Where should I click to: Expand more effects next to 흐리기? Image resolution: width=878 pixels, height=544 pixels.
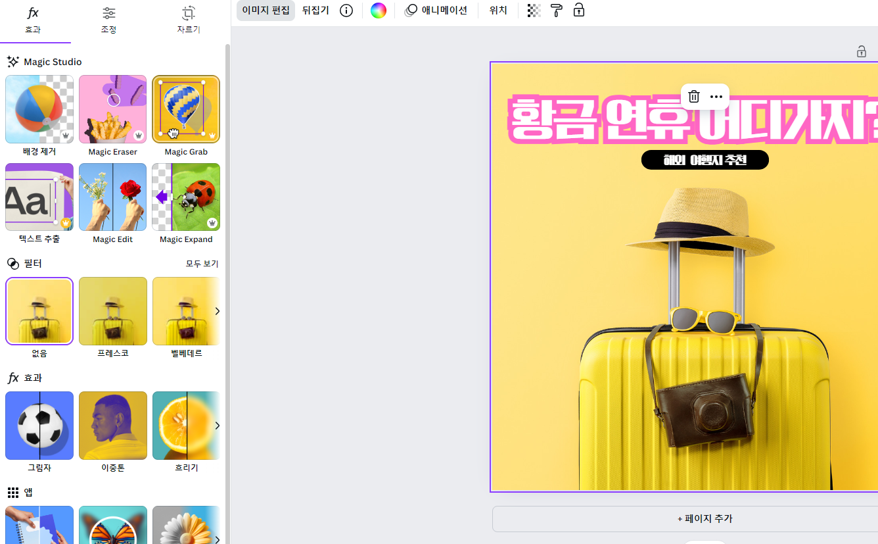pos(218,426)
